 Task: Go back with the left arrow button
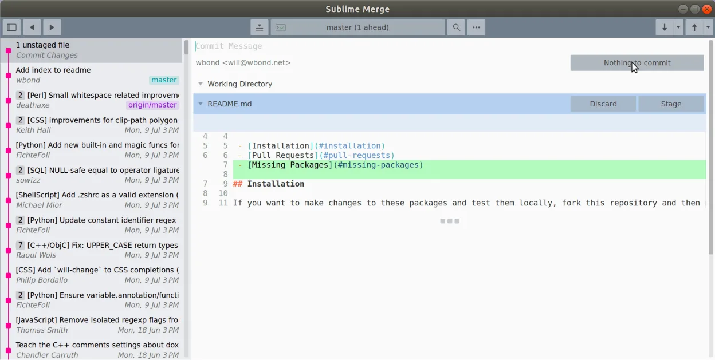(32, 27)
